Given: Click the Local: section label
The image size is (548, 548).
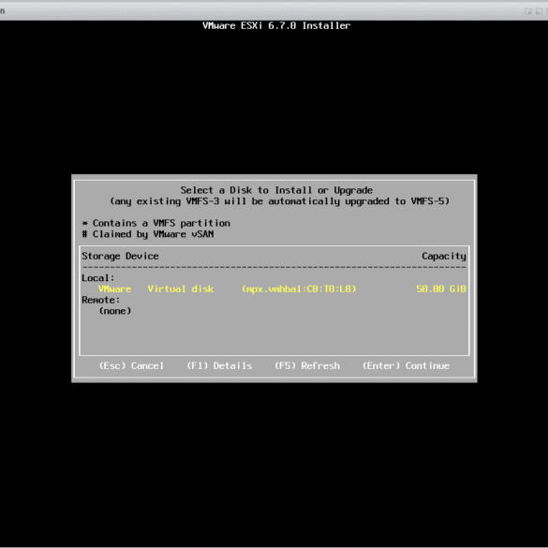Looking at the screenshot, I should [98, 278].
